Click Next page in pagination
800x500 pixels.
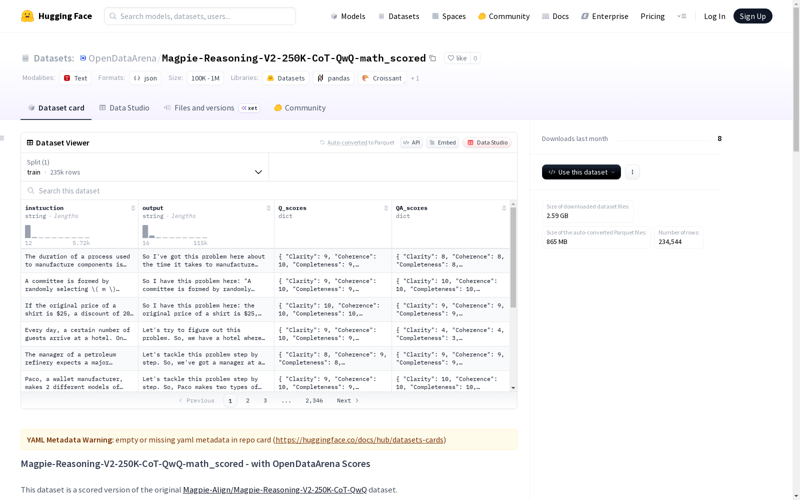[x=348, y=400]
